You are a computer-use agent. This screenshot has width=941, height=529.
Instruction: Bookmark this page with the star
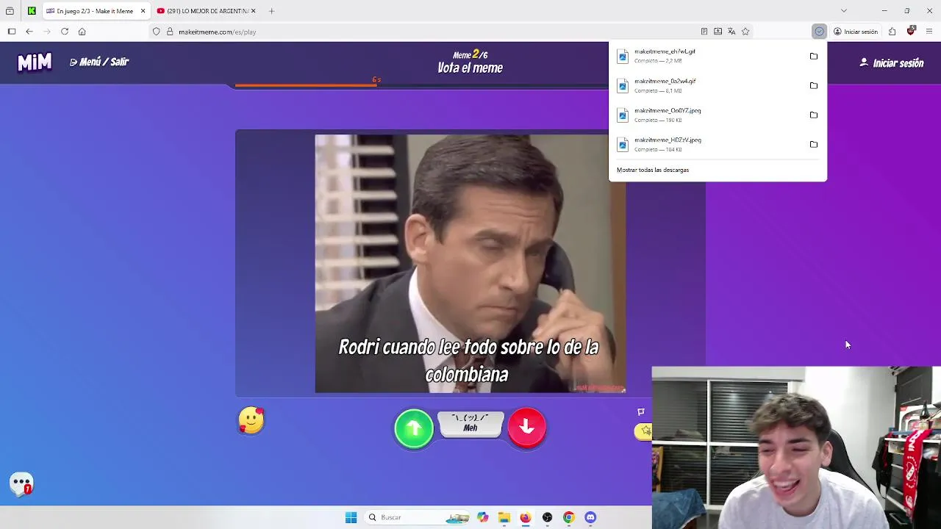click(745, 32)
